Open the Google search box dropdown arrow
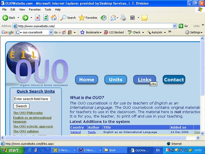Viewport: 205px width, 154px height. (51, 32)
